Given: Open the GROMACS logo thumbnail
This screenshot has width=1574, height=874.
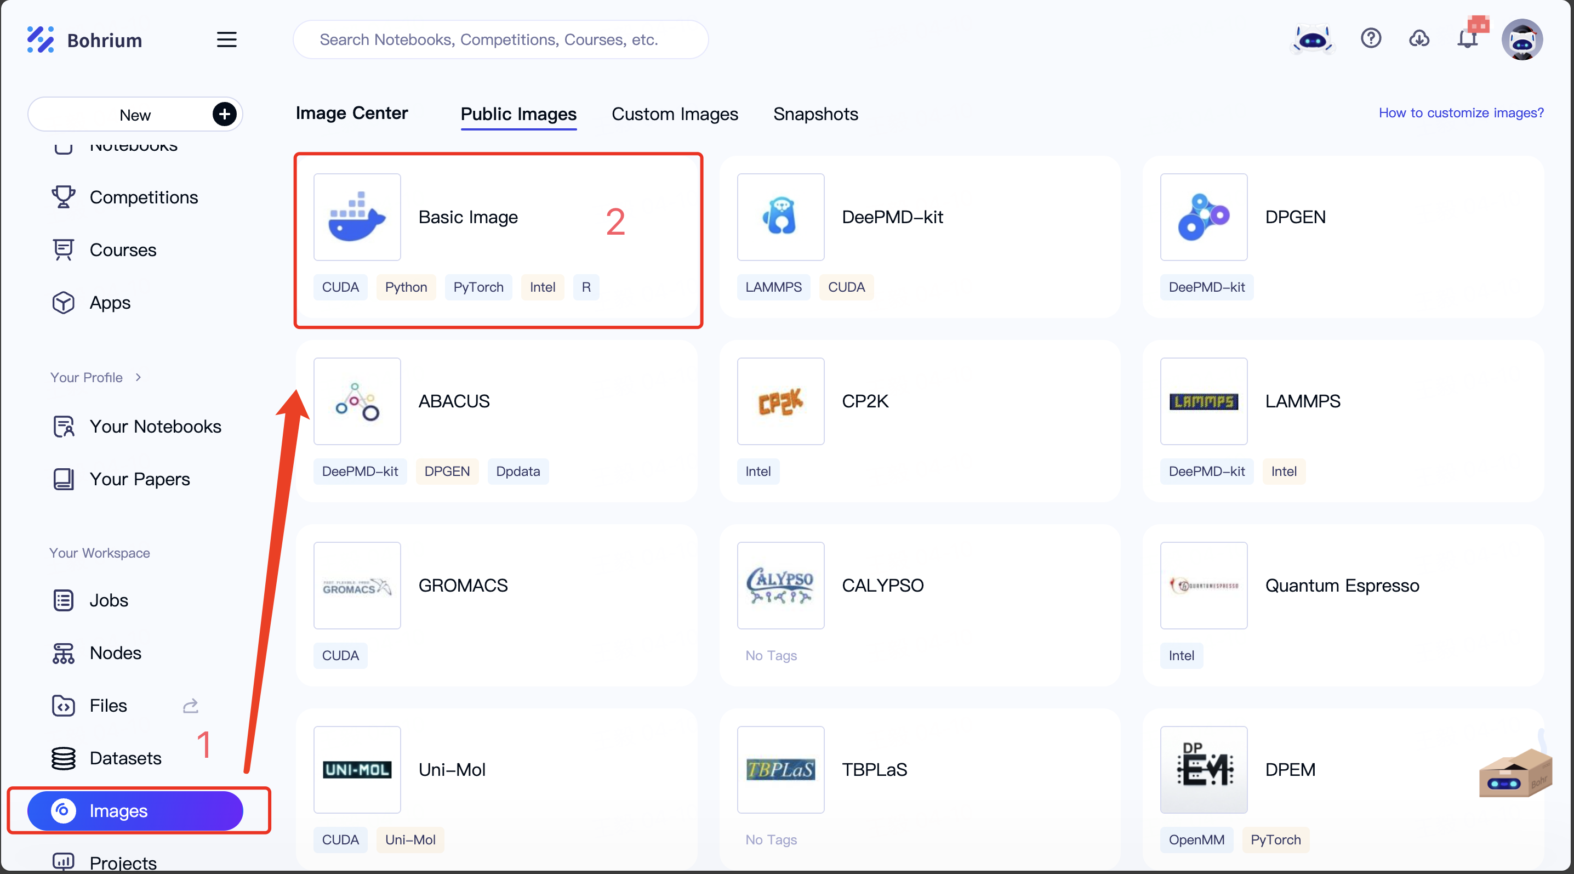Looking at the screenshot, I should pyautogui.click(x=357, y=586).
